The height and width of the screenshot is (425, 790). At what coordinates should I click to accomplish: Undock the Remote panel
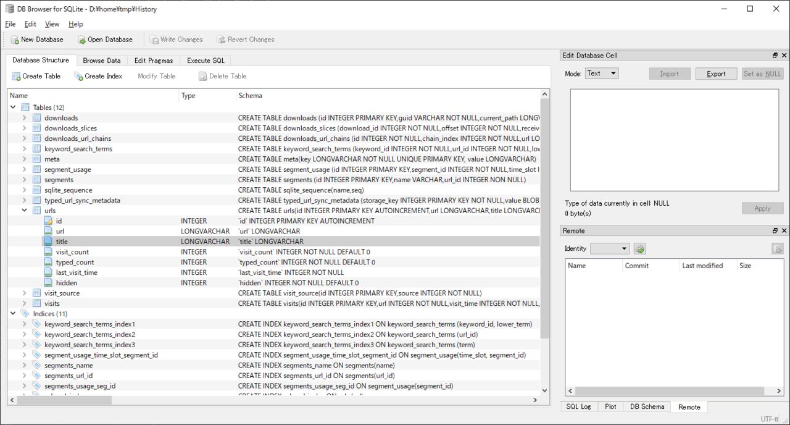tap(775, 231)
